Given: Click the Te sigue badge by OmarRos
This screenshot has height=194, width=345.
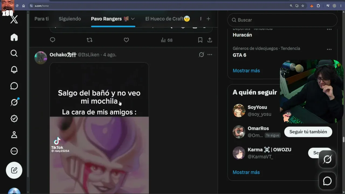Looking at the screenshot, I should 272,135.
